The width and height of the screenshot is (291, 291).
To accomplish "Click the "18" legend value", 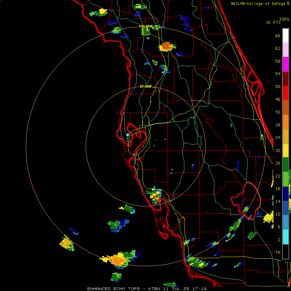I will pyautogui.click(x=278, y=189).
